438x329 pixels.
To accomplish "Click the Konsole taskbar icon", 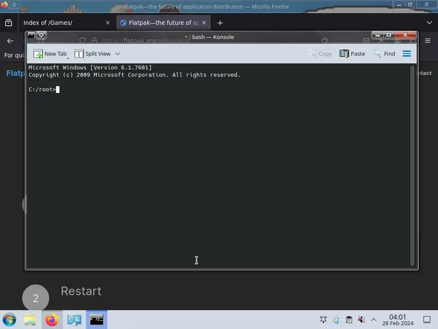I will click(x=96, y=320).
